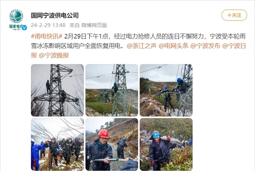This screenshot has height=171, width=255.
Task: View photo of red-helmet worker pulling cable
Action: 112,144
